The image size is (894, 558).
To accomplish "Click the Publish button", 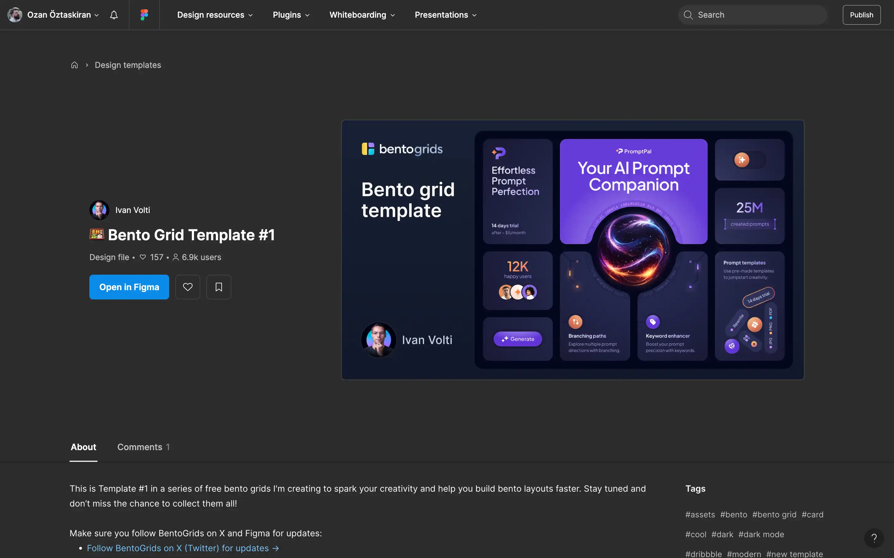I will point(861,15).
